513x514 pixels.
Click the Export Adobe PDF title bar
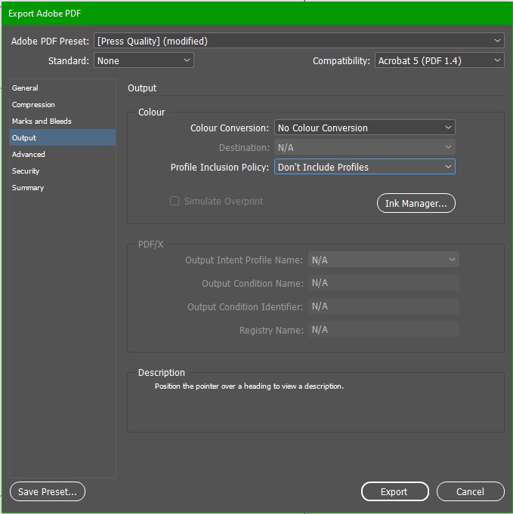pos(256,14)
